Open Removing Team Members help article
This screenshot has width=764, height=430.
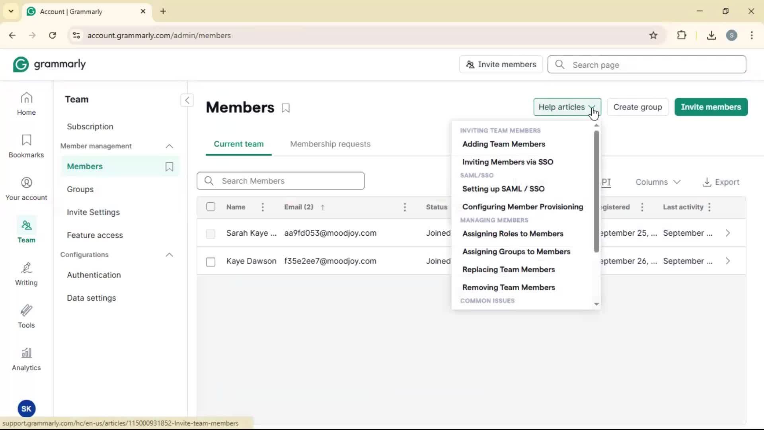point(509,287)
